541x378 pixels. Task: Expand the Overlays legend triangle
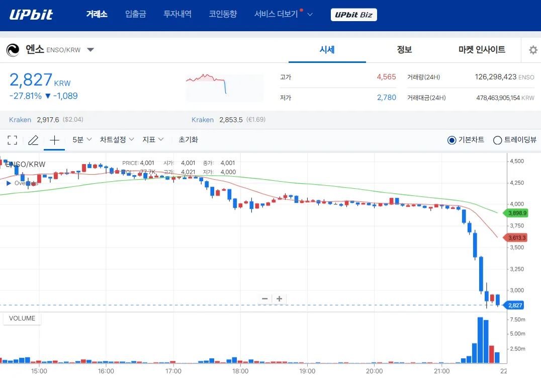(x=9, y=183)
